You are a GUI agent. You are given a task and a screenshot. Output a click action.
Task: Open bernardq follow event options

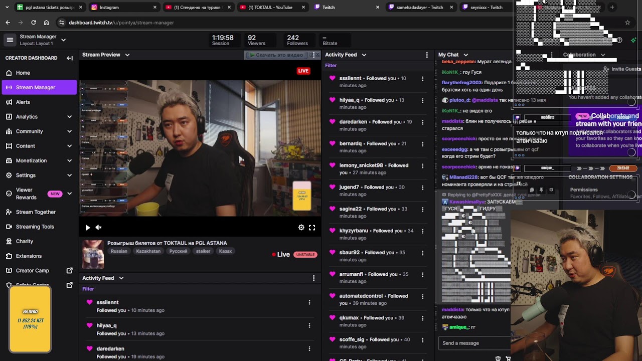423,144
